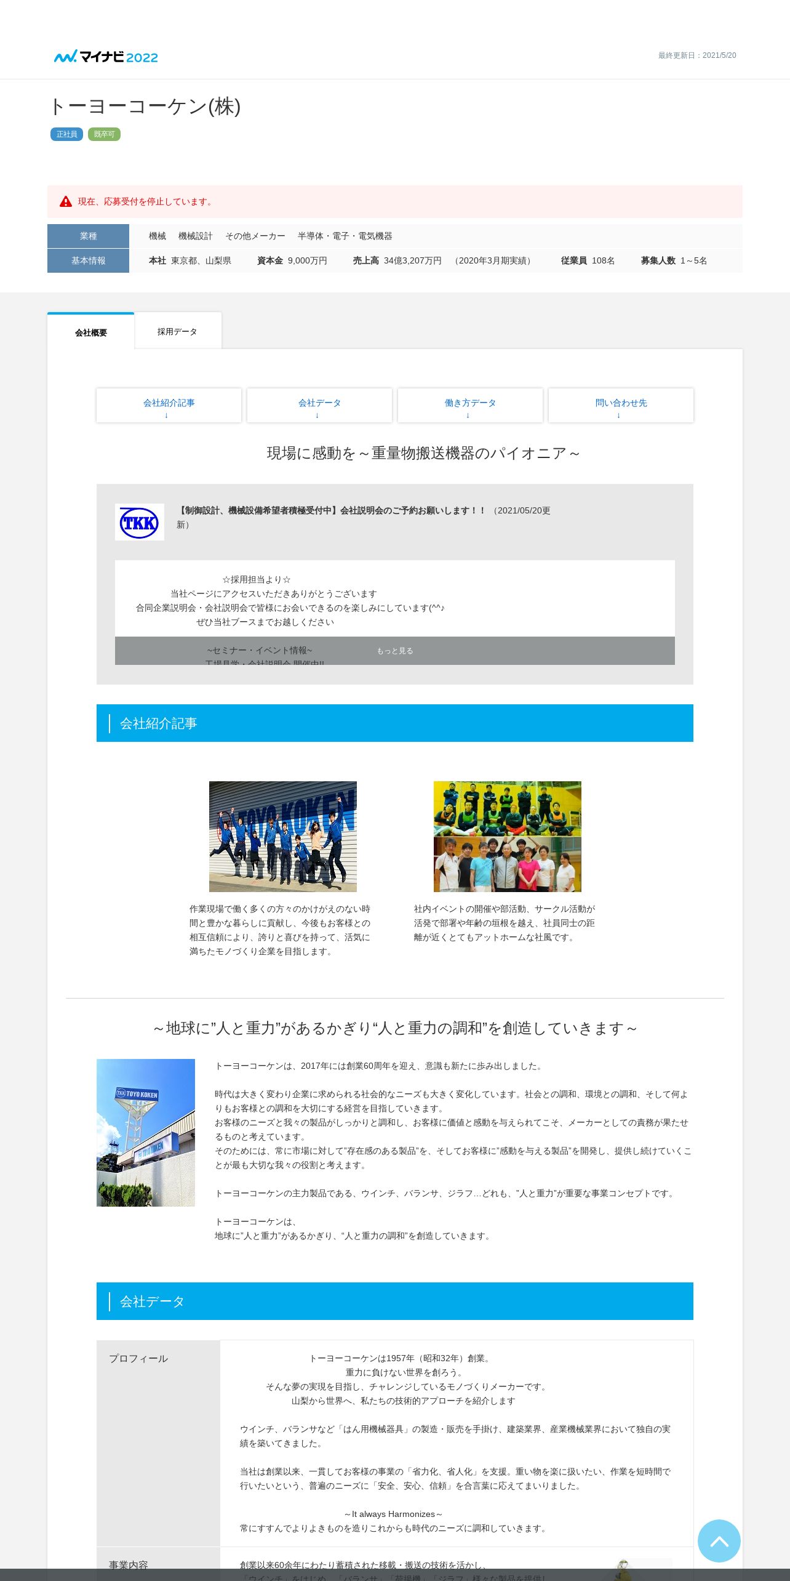790x1581 pixels.
Task: Click the red warning triangle icon
Action: [x=66, y=201]
